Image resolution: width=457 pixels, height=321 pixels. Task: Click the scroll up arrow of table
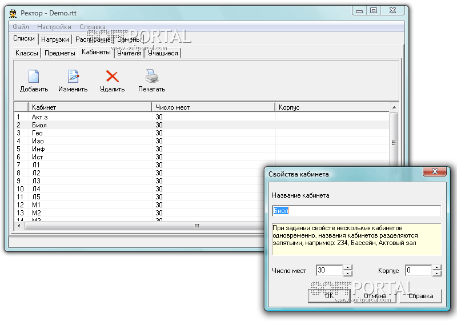pyautogui.click(x=394, y=107)
